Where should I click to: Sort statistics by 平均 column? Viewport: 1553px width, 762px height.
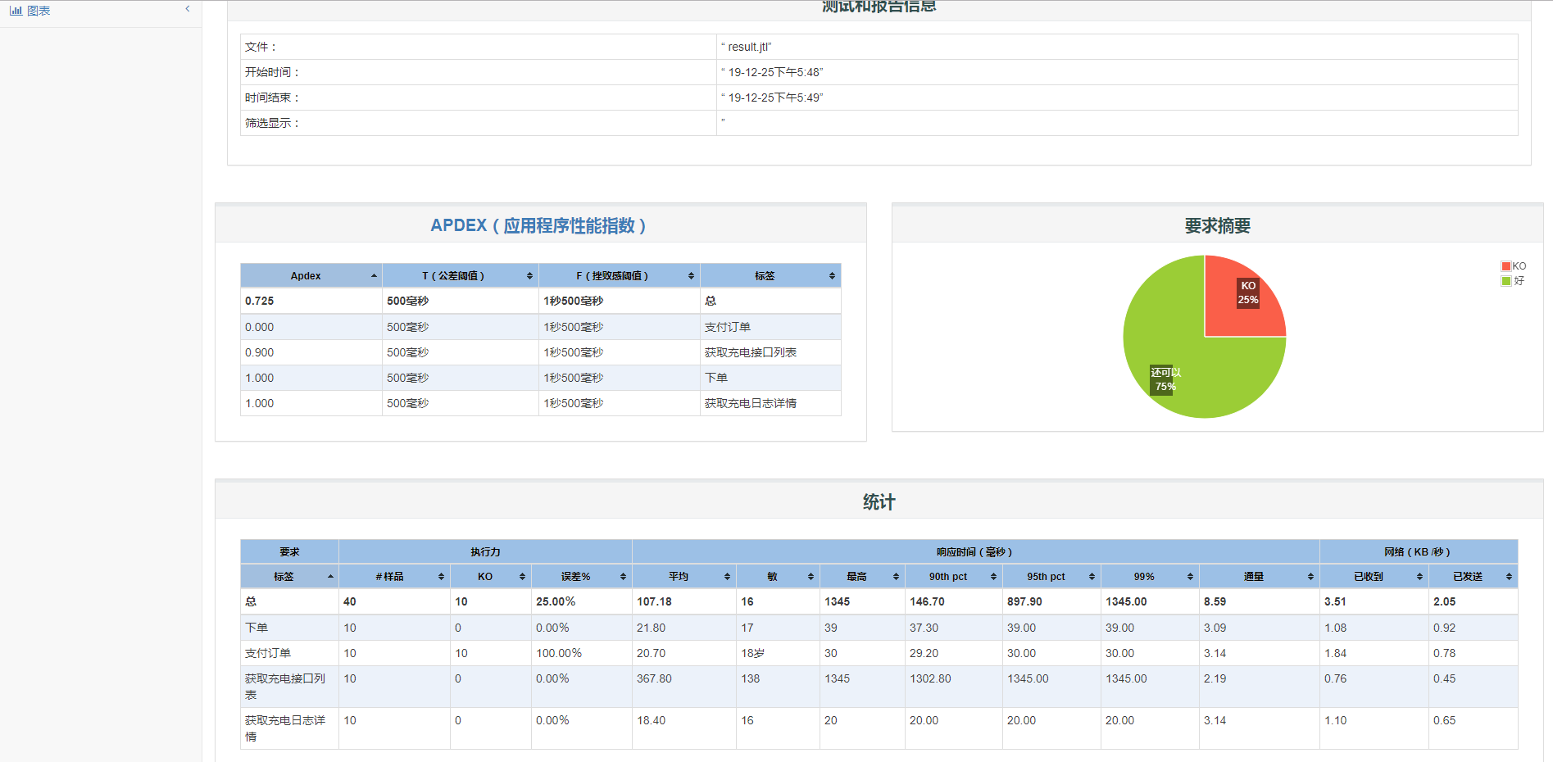[684, 576]
